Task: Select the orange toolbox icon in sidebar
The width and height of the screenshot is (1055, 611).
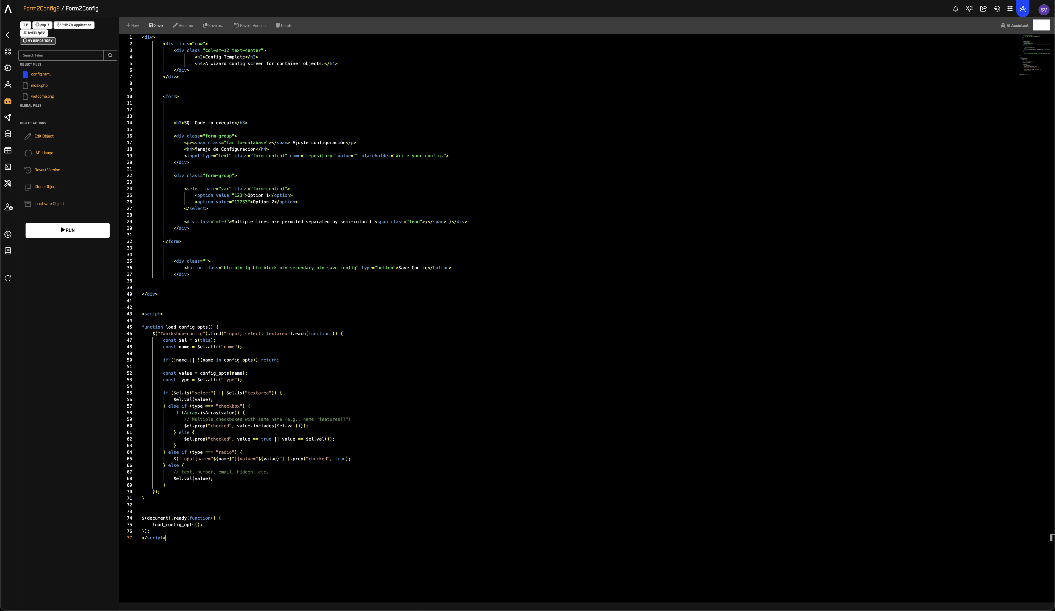Action: coord(7,101)
